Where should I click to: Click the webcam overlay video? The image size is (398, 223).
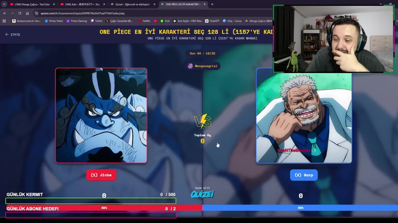pos(333,39)
